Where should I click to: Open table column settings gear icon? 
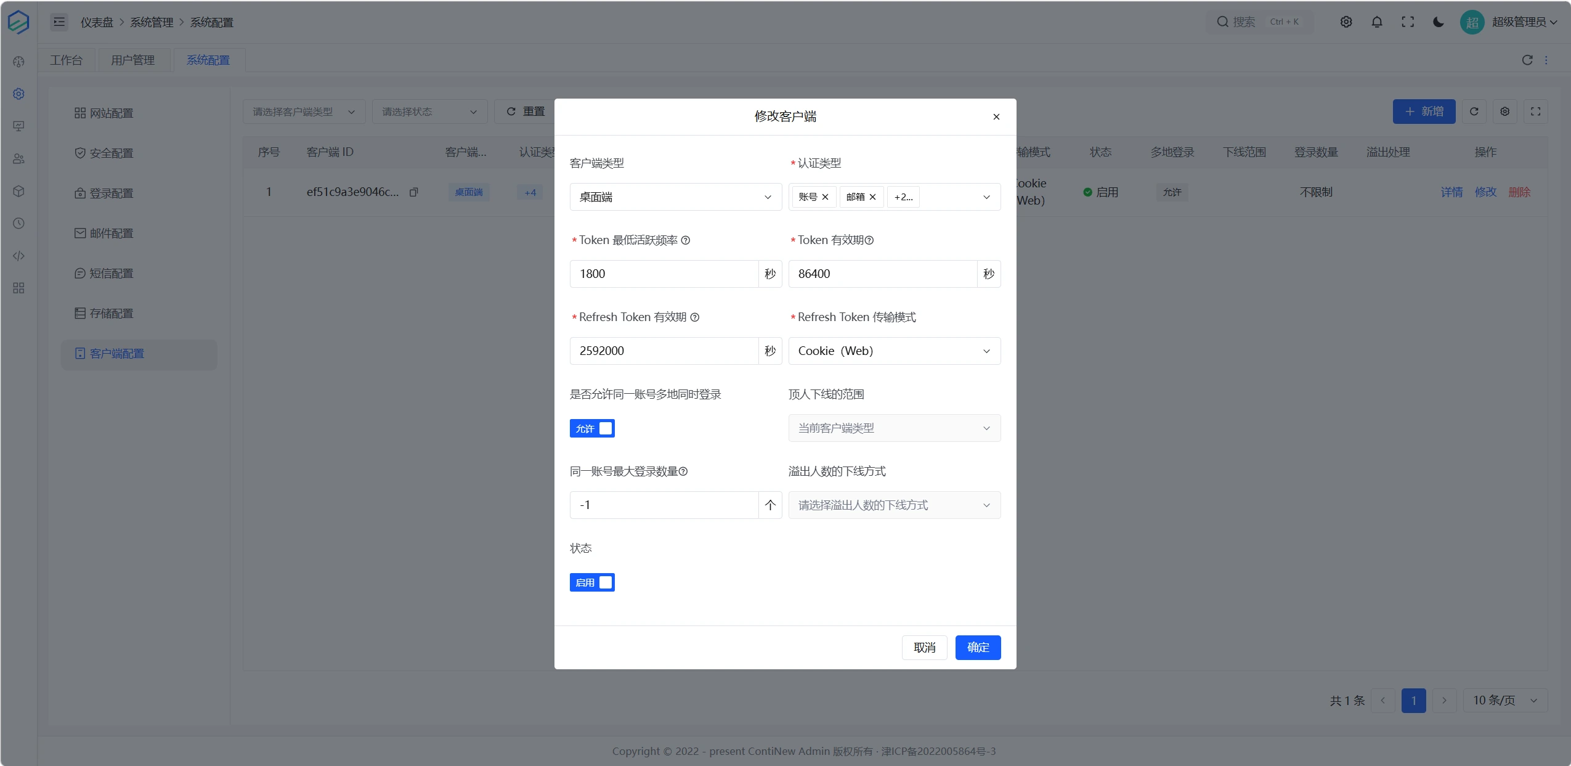click(x=1505, y=112)
